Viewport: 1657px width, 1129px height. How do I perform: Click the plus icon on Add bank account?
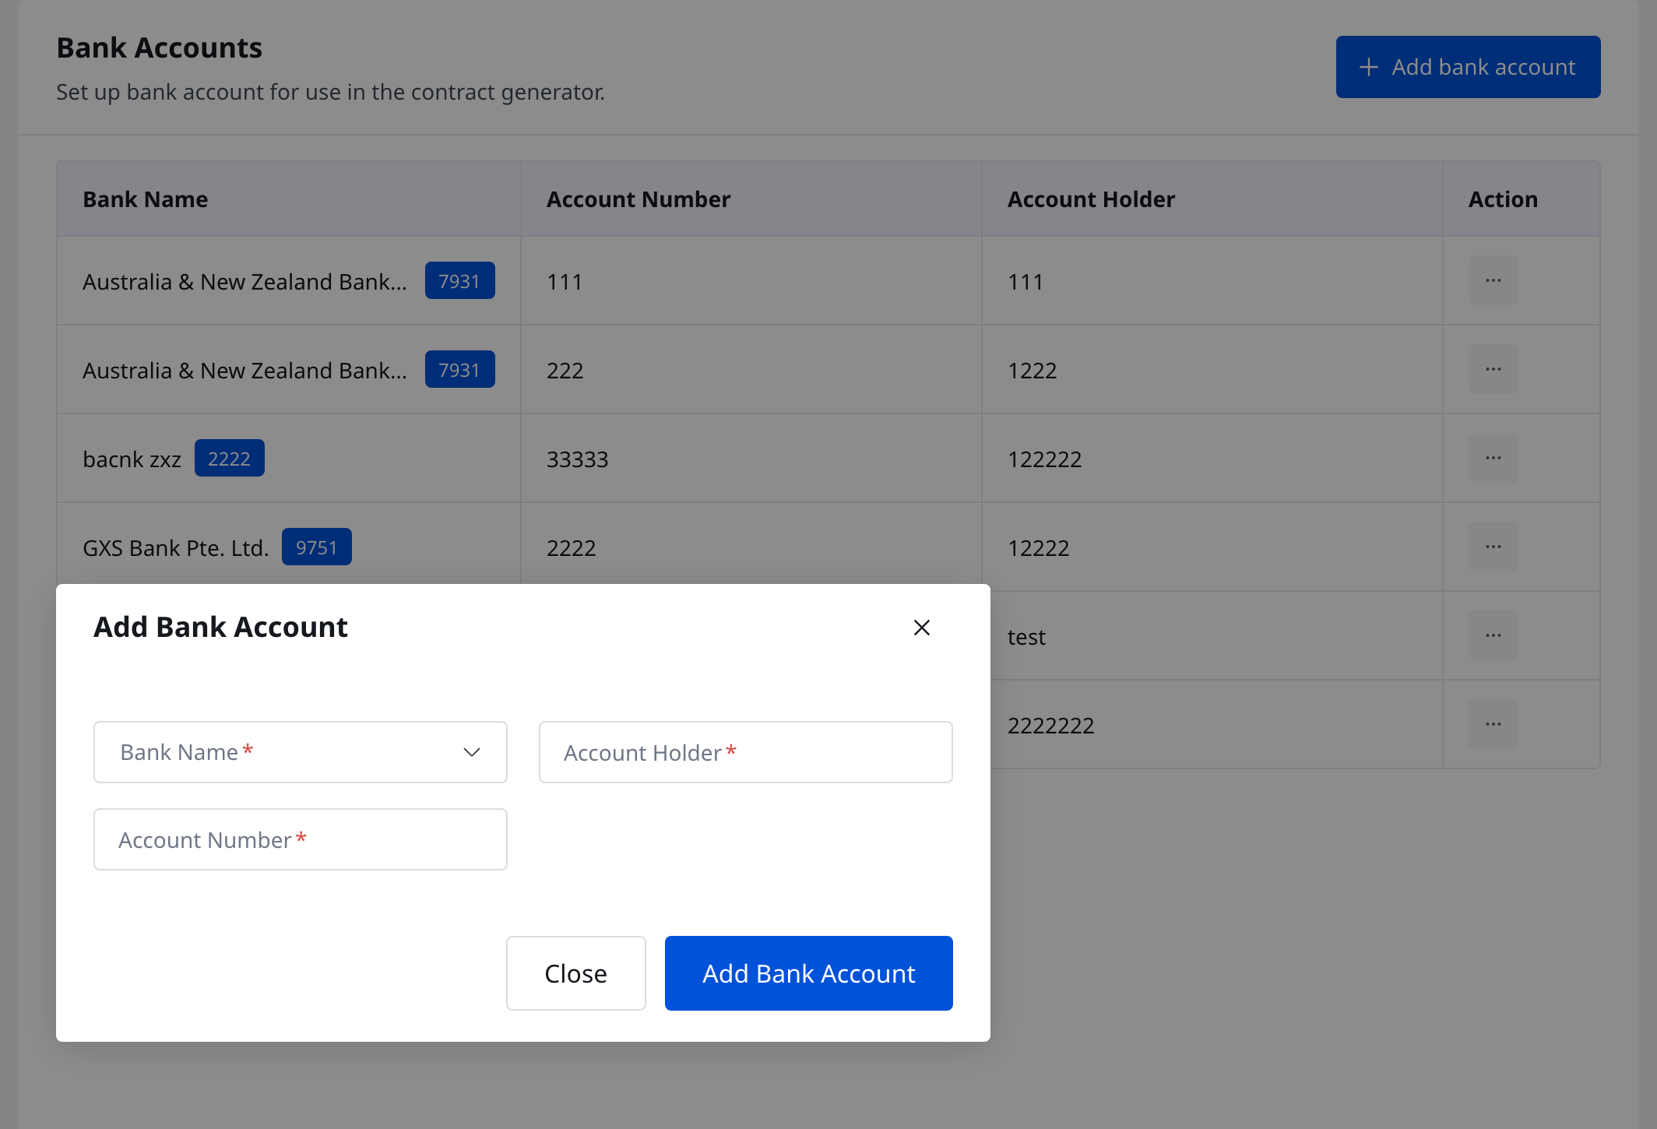pyautogui.click(x=1369, y=67)
